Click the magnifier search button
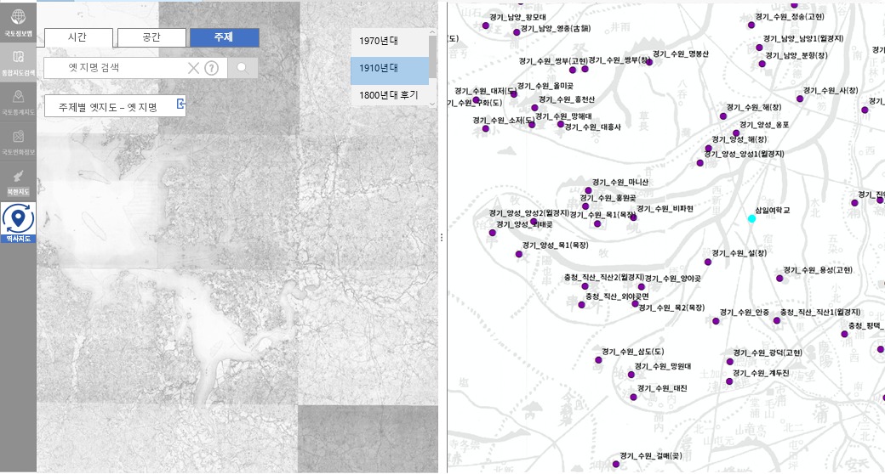The height and width of the screenshot is (474, 885). [243, 68]
